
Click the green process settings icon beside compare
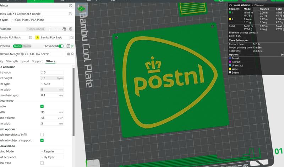click(72, 46)
